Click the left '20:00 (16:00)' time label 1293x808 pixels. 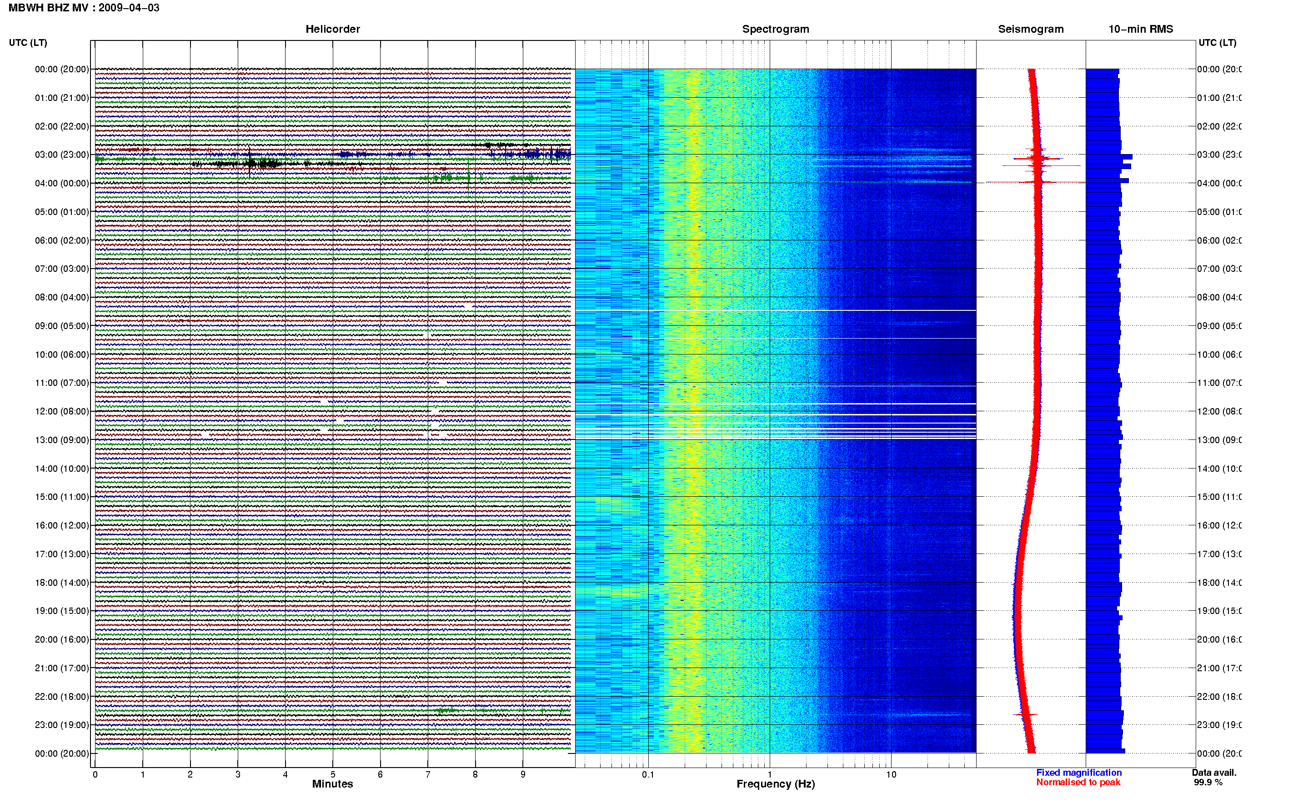click(x=62, y=640)
